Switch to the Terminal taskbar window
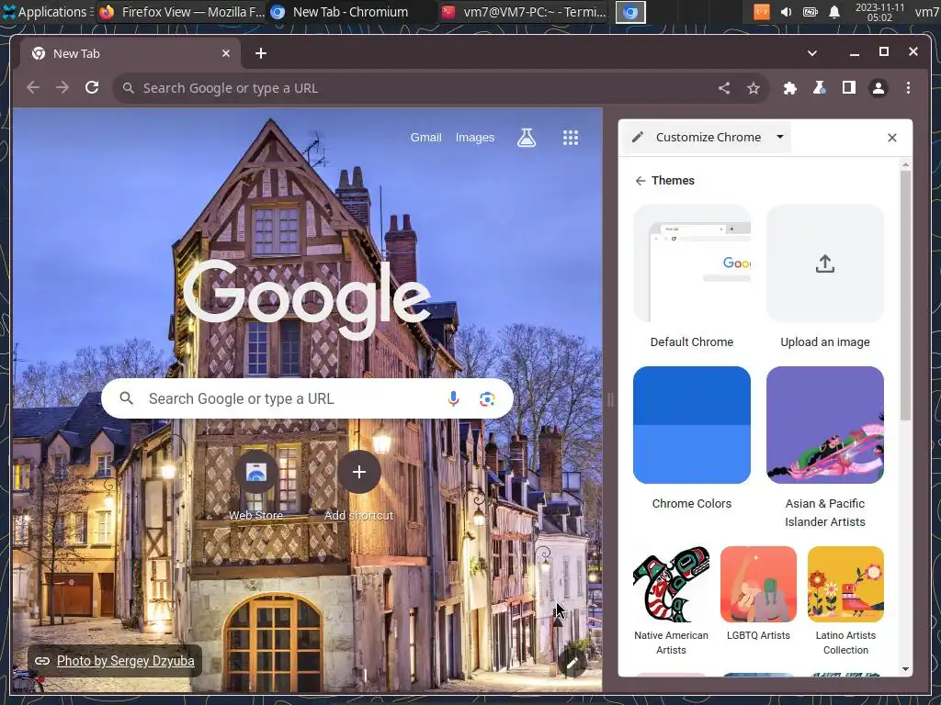Viewport: 941px width, 705px height. [524, 11]
